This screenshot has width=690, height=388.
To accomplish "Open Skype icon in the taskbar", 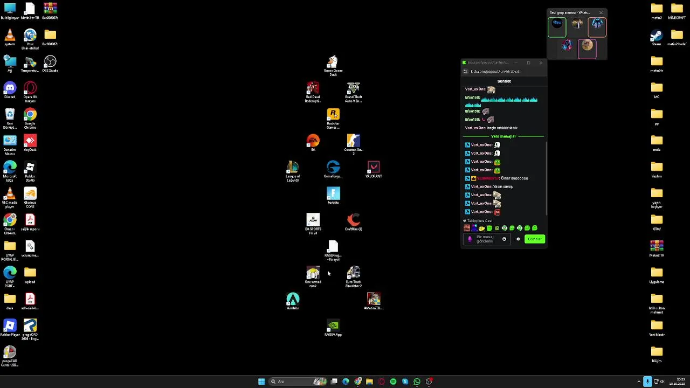I will tap(405, 382).
